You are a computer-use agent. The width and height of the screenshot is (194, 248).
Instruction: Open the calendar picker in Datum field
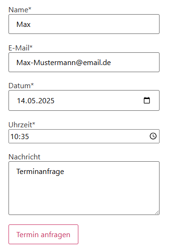click(147, 100)
